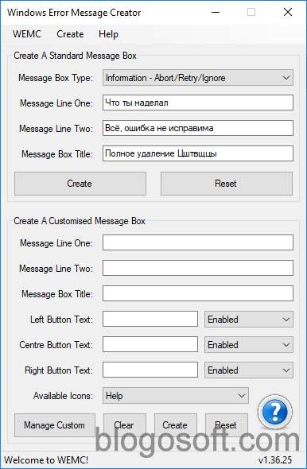This screenshot has width=307, height=469.
Task: Click the 'Create A Standard Message Box' group label
Action: point(75,56)
